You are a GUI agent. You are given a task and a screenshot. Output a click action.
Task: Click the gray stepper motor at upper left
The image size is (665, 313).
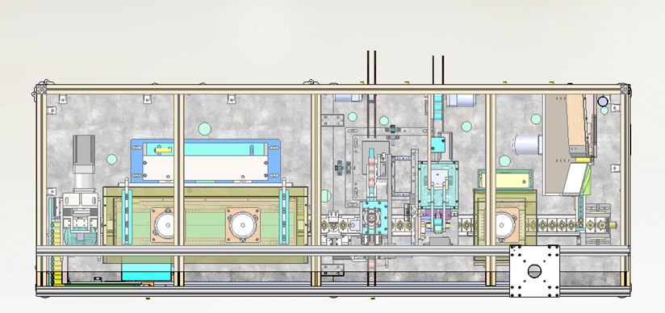[x=84, y=151]
